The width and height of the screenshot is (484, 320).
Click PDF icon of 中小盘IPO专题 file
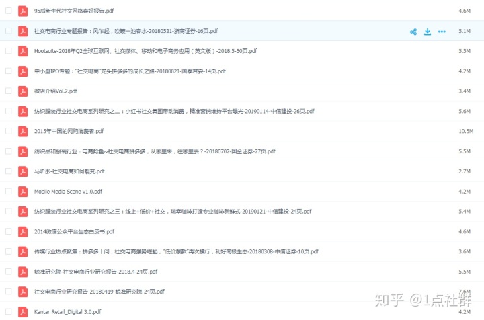click(x=23, y=71)
